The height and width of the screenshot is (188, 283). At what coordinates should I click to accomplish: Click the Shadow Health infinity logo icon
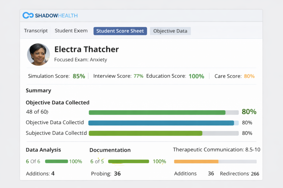(28, 15)
